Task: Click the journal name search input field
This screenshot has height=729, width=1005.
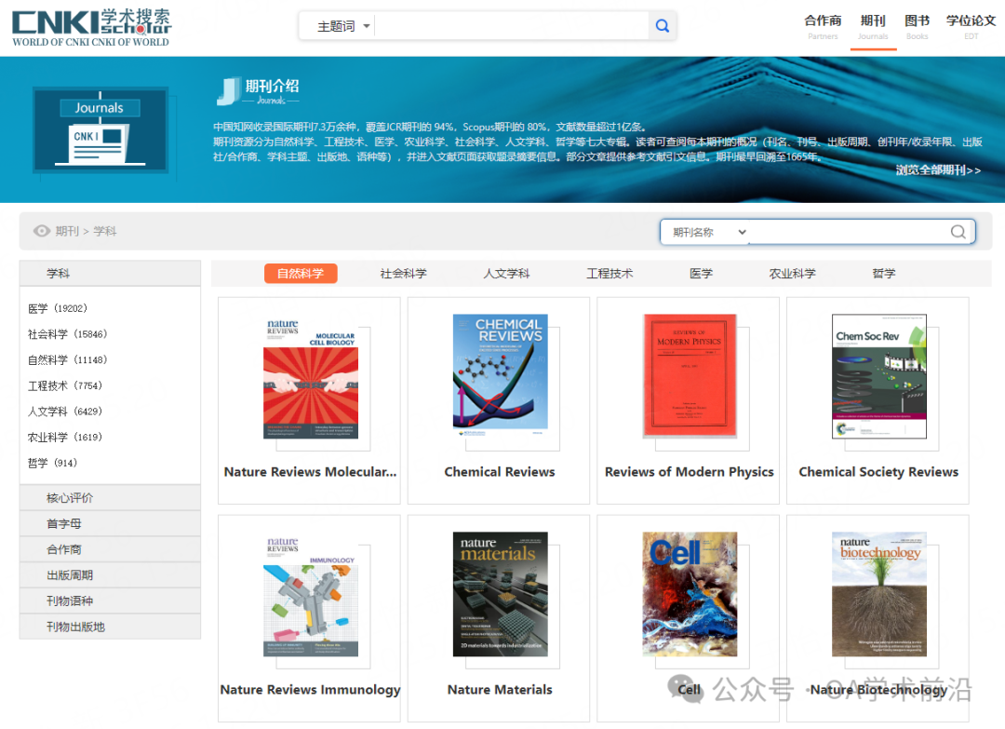Action: pos(848,232)
